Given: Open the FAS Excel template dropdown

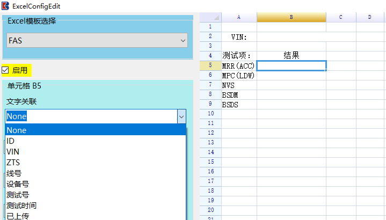Looking at the screenshot, I should [x=97, y=40].
